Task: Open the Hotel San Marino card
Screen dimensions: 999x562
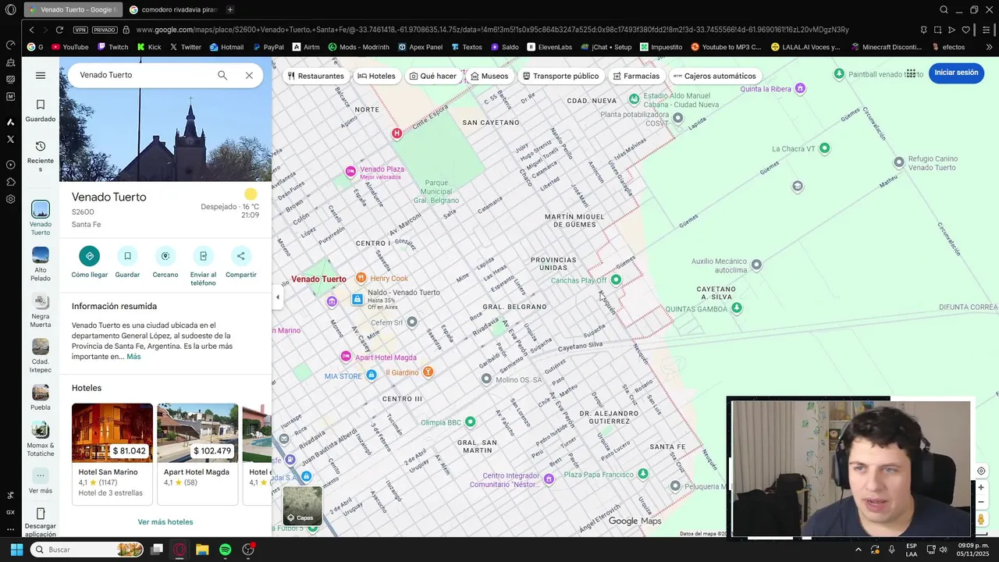Action: (x=112, y=453)
